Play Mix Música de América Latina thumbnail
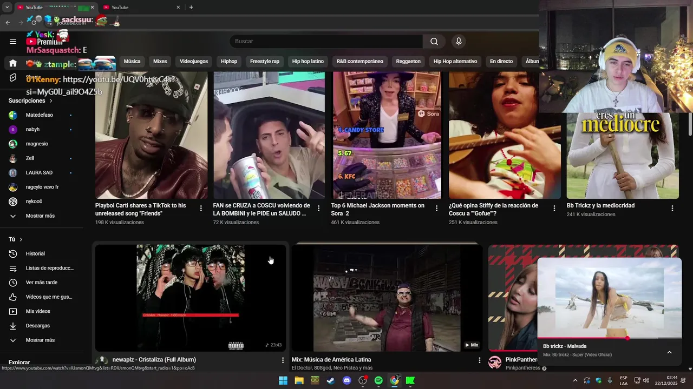The height and width of the screenshot is (389, 693). 387,298
